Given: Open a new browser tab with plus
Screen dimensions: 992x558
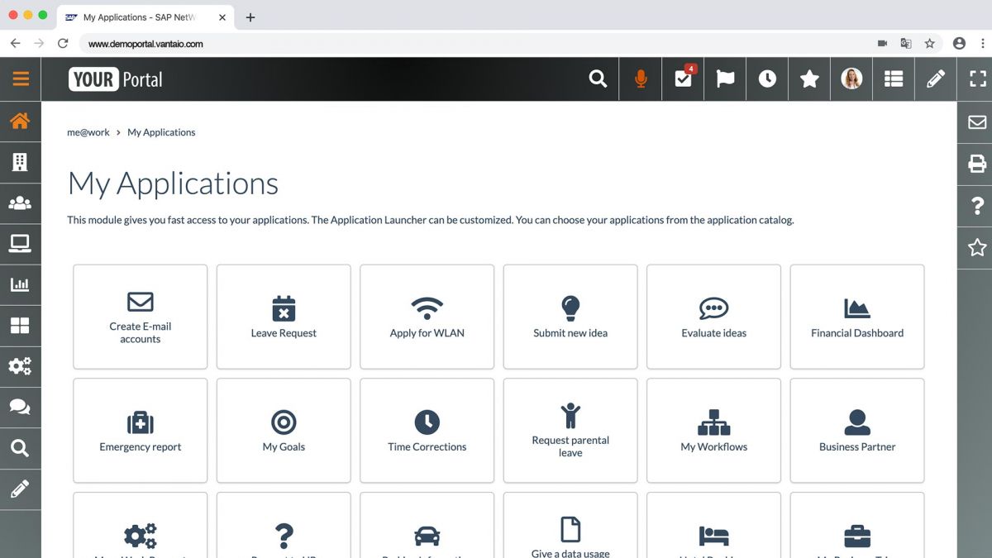Looking at the screenshot, I should pyautogui.click(x=250, y=17).
